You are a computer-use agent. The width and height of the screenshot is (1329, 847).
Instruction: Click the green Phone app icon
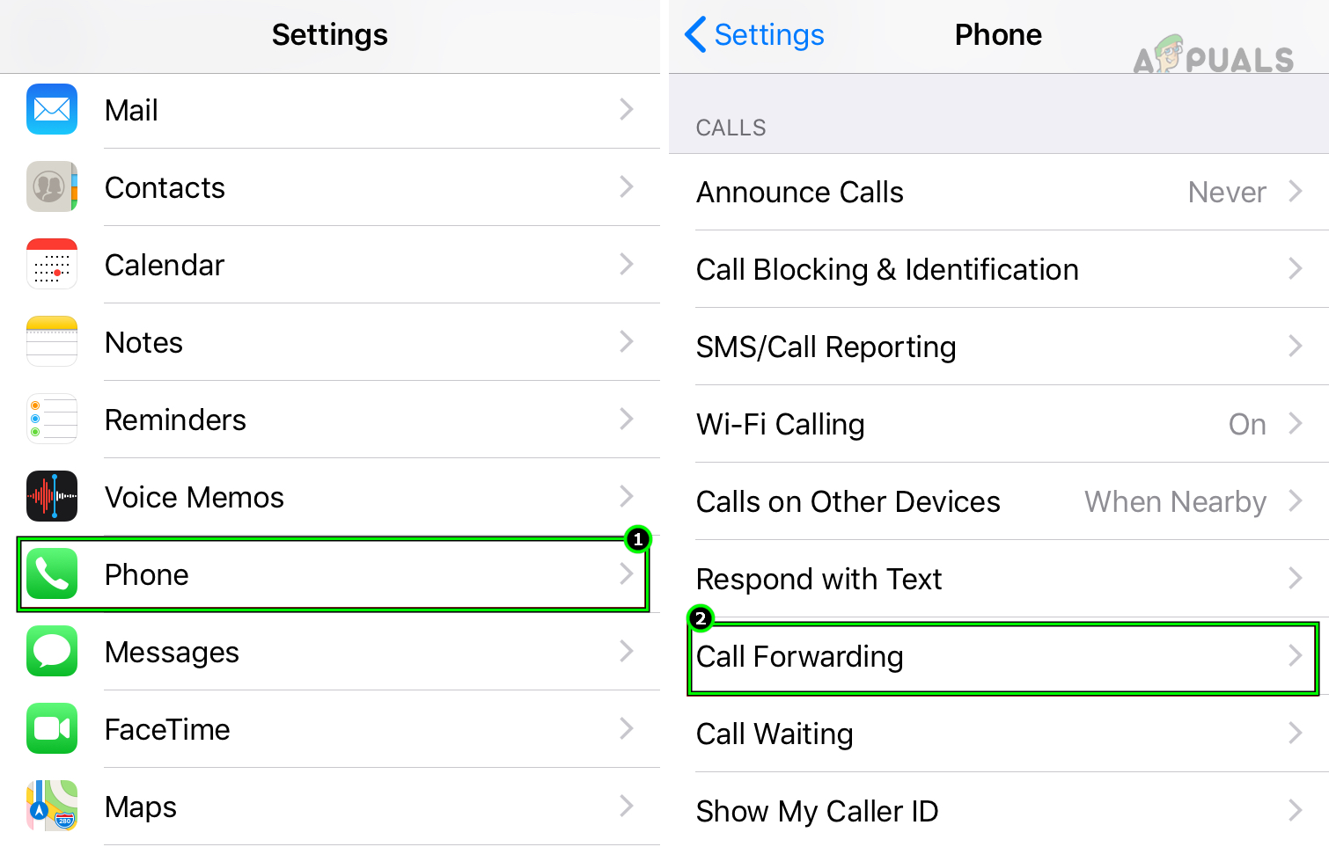point(52,574)
